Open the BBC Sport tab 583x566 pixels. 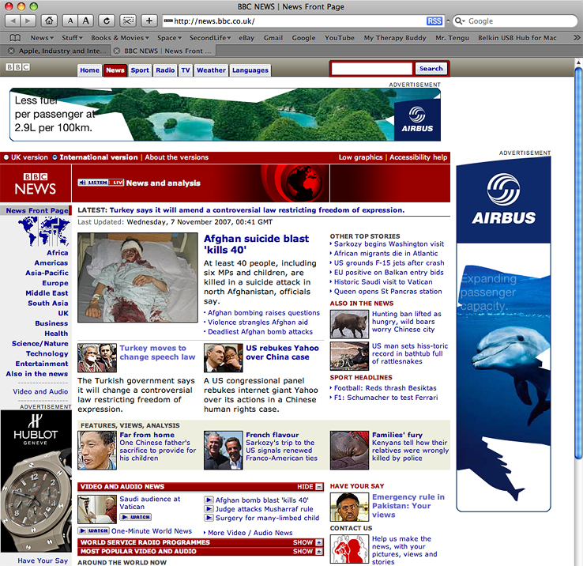[140, 70]
